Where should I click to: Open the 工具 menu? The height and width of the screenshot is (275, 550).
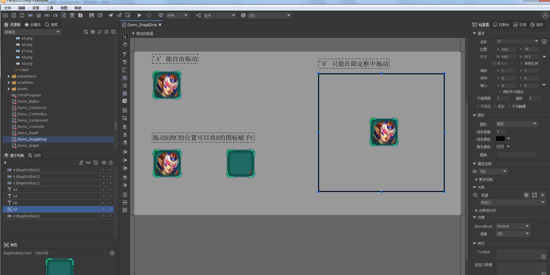pos(49,8)
